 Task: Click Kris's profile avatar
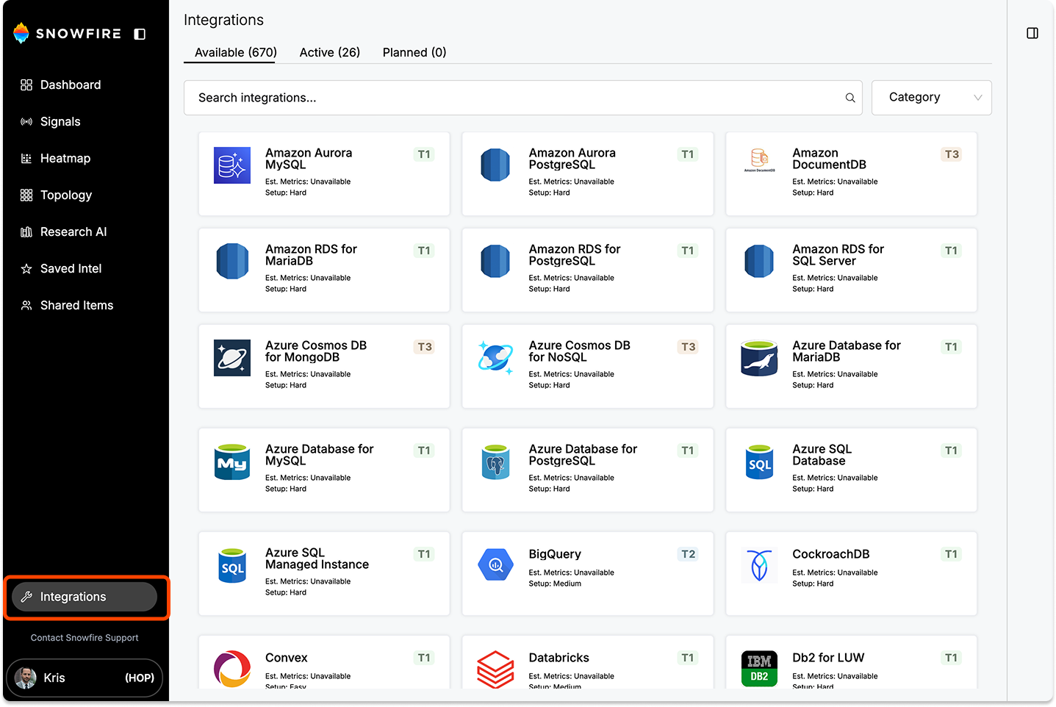coord(26,678)
